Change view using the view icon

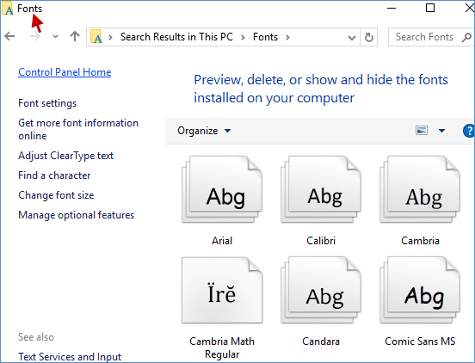point(422,131)
